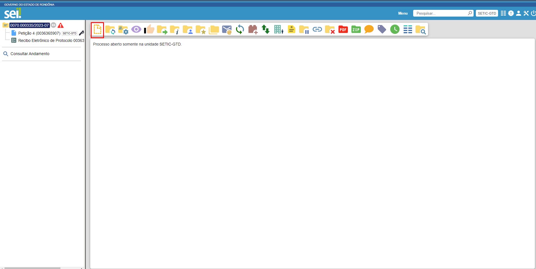Viewport: 536px width, 269px height.
Task: Click the tree panel horizontal scrollbar
Action: coord(32,268)
